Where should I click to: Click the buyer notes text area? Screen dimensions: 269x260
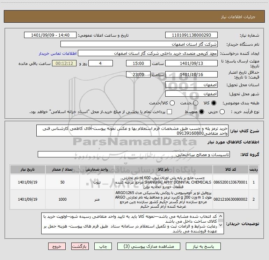tap(133, 223)
